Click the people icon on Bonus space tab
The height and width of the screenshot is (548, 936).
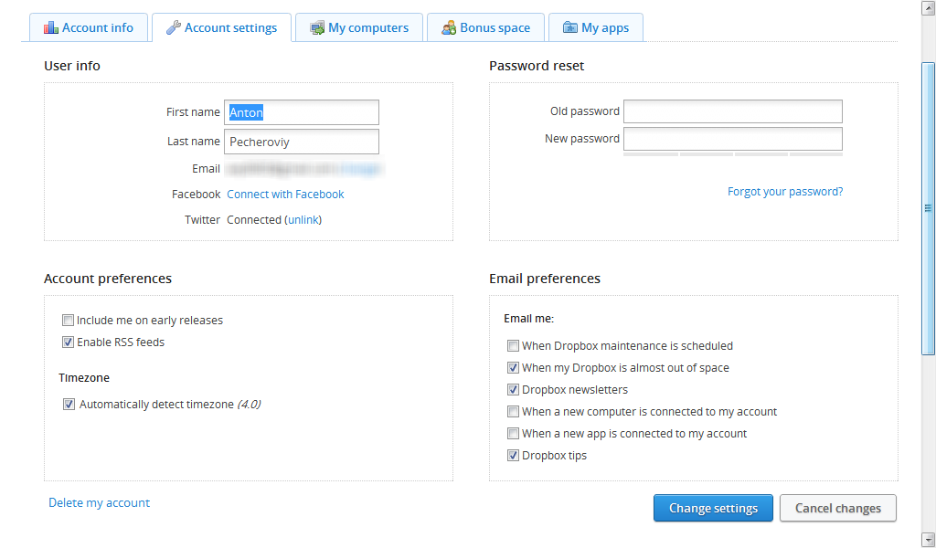click(449, 27)
